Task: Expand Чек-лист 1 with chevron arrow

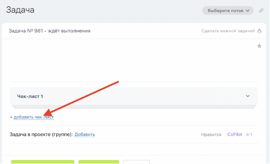Action: 248,96
